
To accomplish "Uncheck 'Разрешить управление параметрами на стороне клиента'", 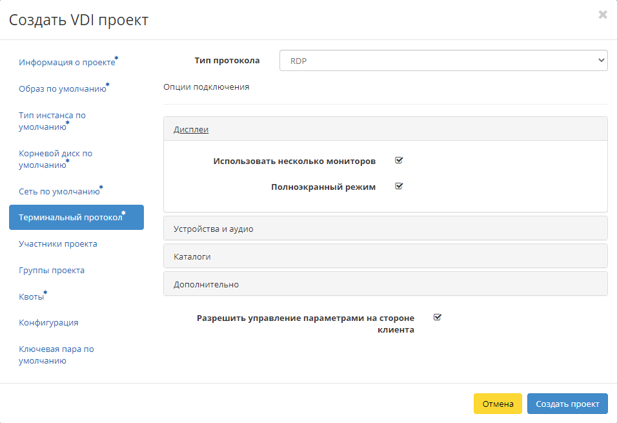I will pos(438,317).
